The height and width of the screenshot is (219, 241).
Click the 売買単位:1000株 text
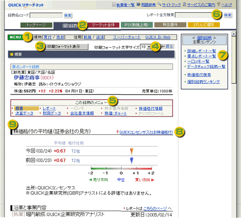[157, 91]
